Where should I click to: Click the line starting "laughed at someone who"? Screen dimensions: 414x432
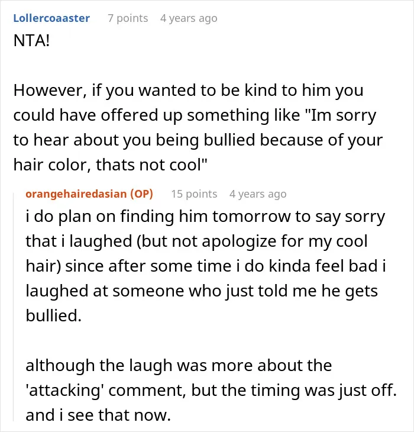tap(202, 291)
